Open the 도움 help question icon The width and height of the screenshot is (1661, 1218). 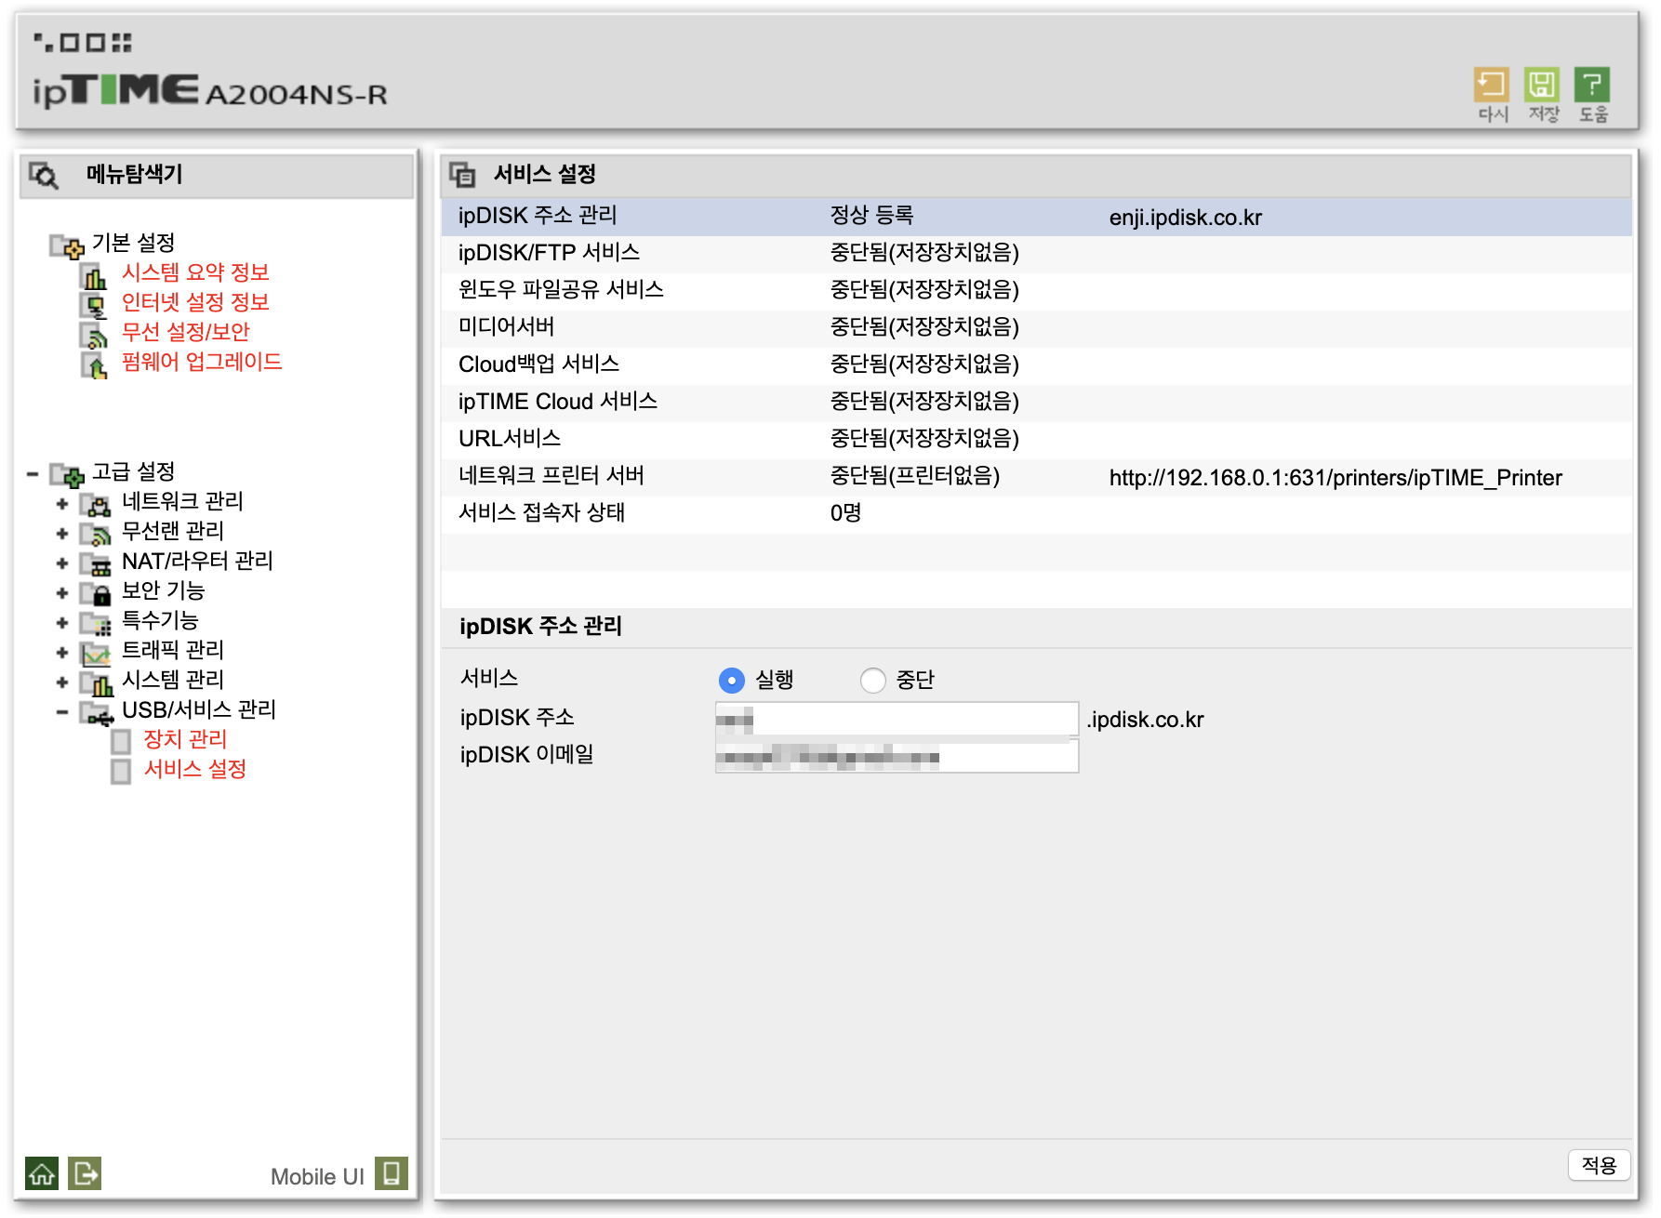(x=1592, y=86)
